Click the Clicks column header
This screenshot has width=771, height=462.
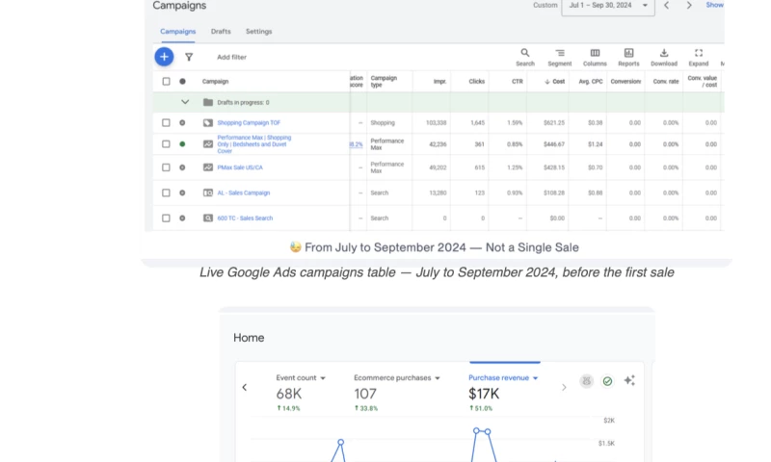476,82
